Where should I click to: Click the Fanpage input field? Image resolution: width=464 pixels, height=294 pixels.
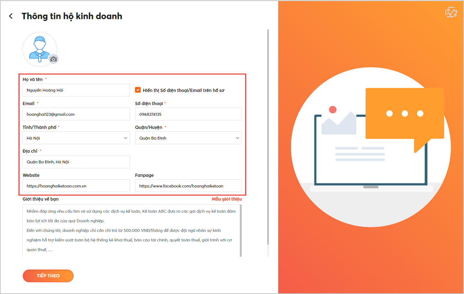click(x=188, y=186)
